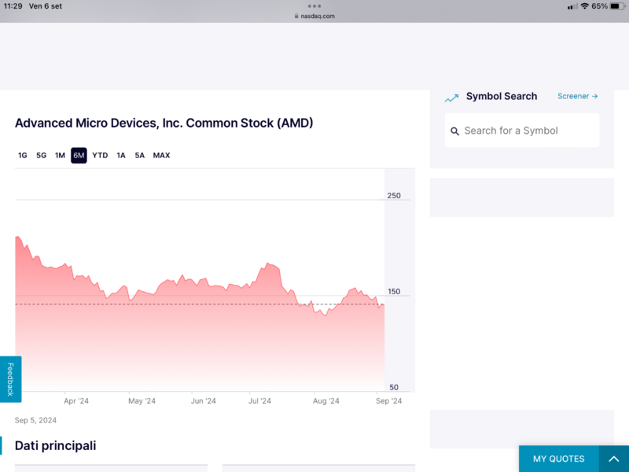Image resolution: width=629 pixels, height=472 pixels.
Task: Expand the chevron next to MY QUOTES
Action: (614, 459)
